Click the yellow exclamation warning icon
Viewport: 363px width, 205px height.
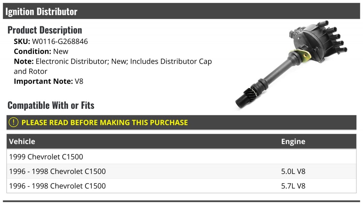click(13, 123)
